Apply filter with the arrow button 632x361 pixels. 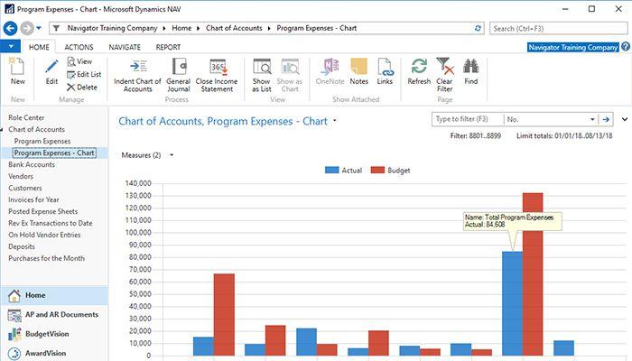[606, 119]
